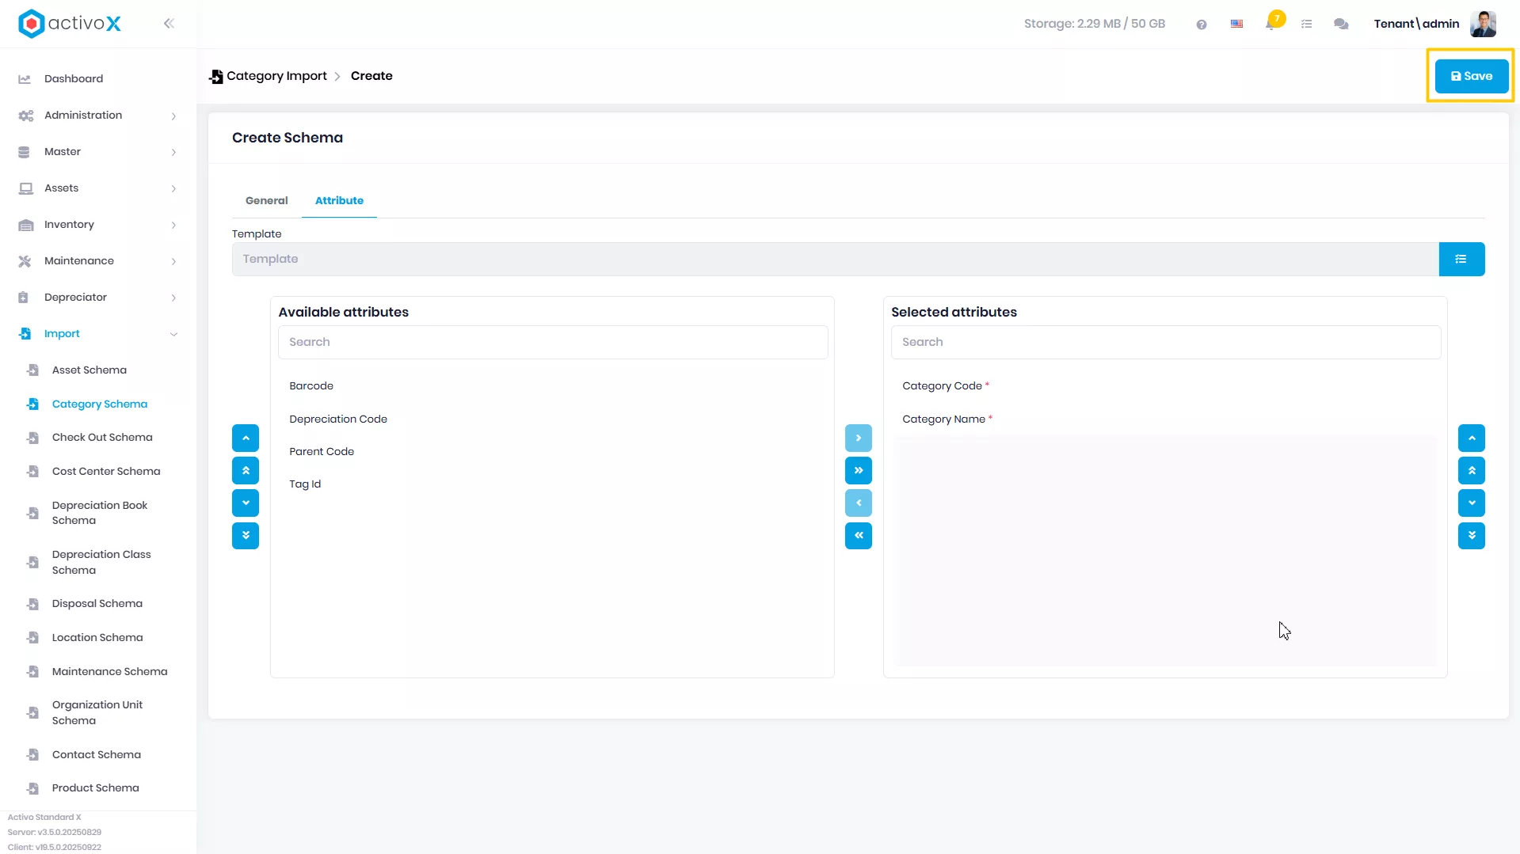Remove attribute back to available list
Screen dimensions: 1520x854
(x=859, y=503)
